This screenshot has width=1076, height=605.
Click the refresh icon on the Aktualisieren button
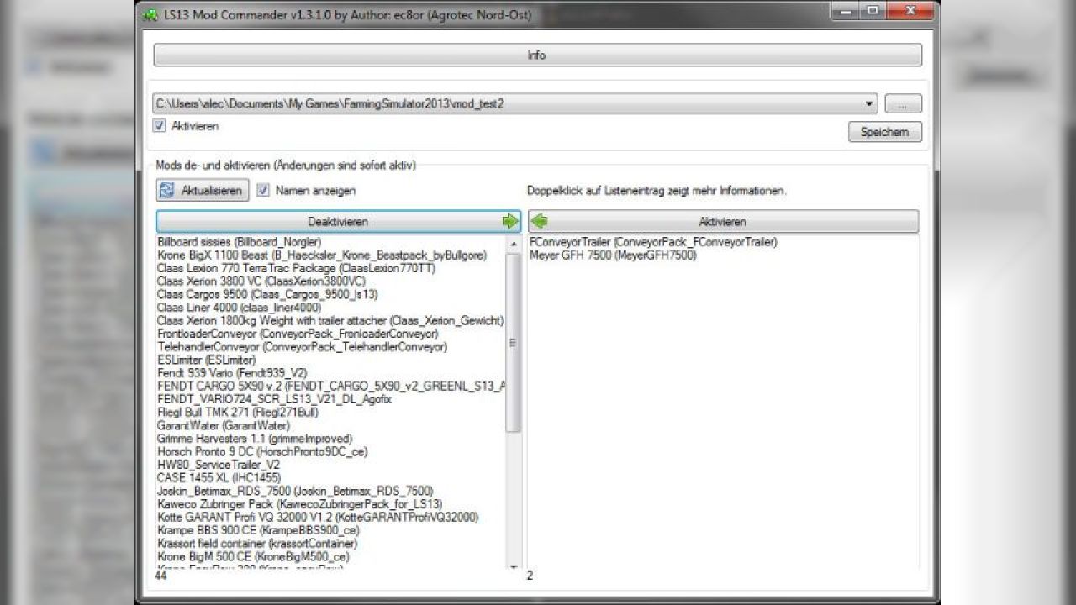point(166,191)
